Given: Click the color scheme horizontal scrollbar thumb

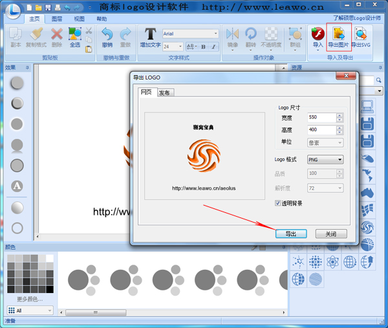Looking at the screenshot, I should pyautogui.click(x=96, y=312).
